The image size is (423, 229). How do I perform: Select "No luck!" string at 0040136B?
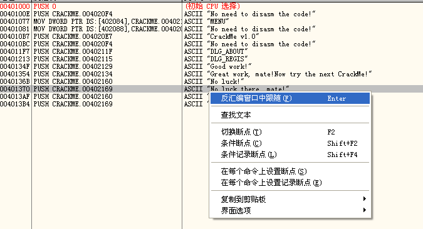tap(226, 81)
